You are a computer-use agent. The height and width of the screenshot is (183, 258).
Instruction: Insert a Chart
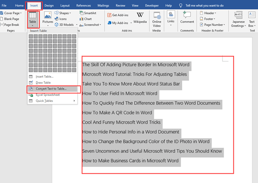point(86,19)
